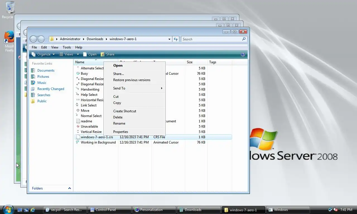Switch to Downloads taskbar button
The height and width of the screenshot is (214, 357).
[x=199, y=210]
